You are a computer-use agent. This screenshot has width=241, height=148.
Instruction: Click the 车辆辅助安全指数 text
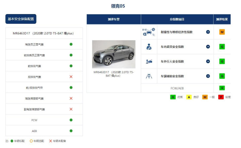[172, 76]
